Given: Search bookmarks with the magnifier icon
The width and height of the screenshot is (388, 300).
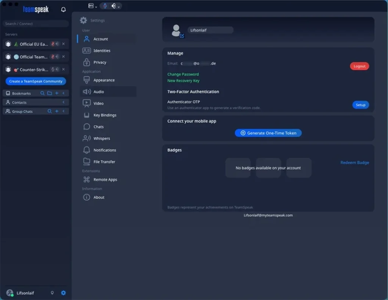Looking at the screenshot, I should [42, 93].
